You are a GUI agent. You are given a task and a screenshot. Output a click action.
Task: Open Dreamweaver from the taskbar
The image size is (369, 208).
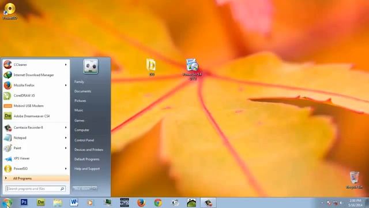click(41, 202)
